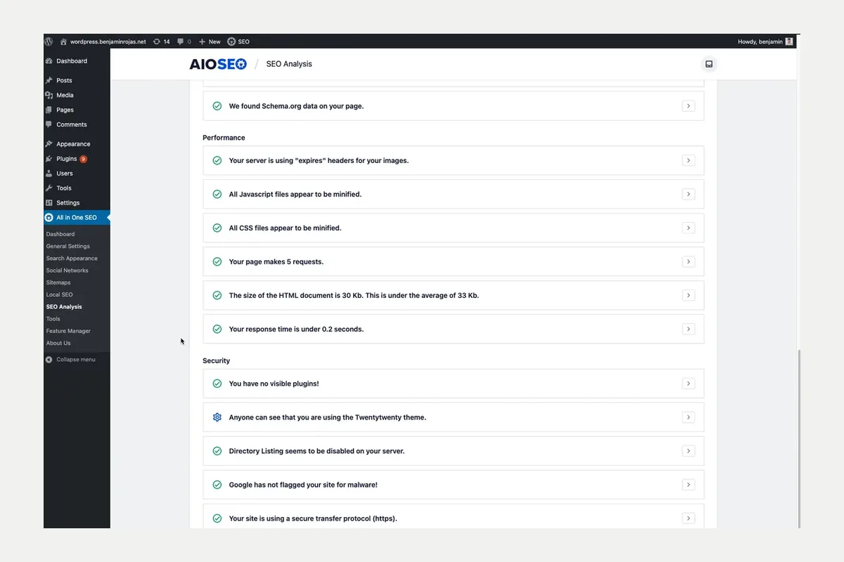Click green check beside Google malware row

pos(217,485)
